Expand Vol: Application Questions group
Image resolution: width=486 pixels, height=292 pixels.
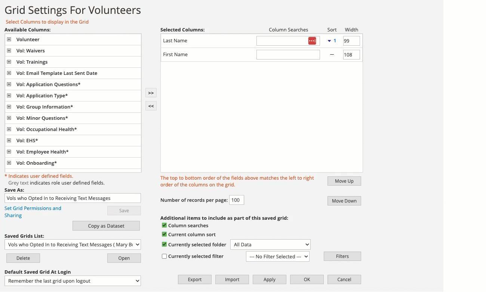(x=9, y=84)
